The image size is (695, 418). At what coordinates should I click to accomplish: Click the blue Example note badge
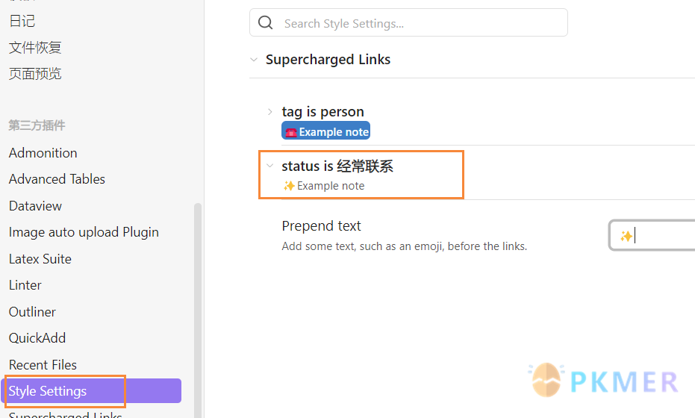pos(325,131)
